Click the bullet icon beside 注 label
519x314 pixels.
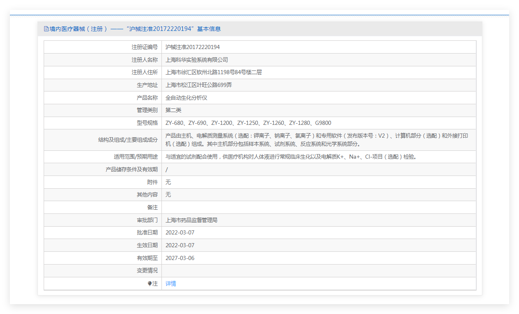(x=150, y=284)
